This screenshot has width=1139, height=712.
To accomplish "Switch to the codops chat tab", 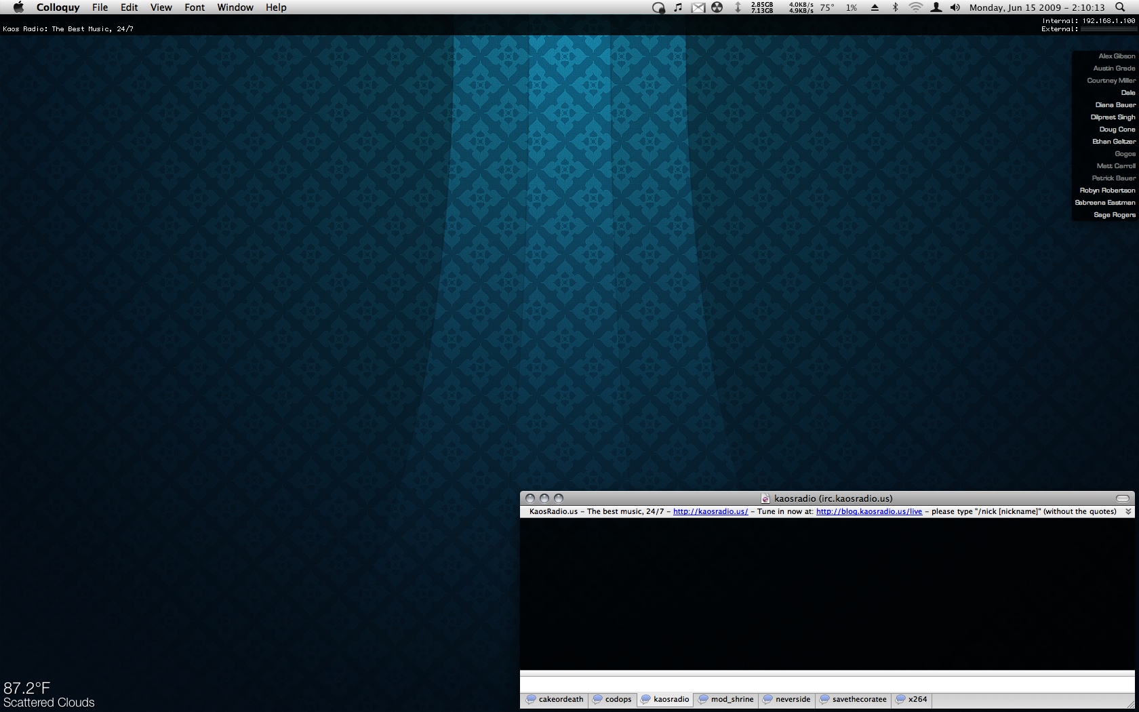I will pos(612,699).
